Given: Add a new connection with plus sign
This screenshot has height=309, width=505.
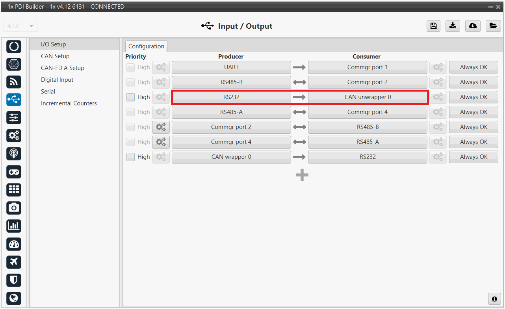Looking at the screenshot, I should point(302,175).
